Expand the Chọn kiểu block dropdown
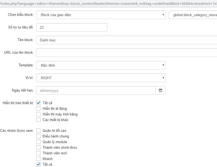 pos(101,15)
